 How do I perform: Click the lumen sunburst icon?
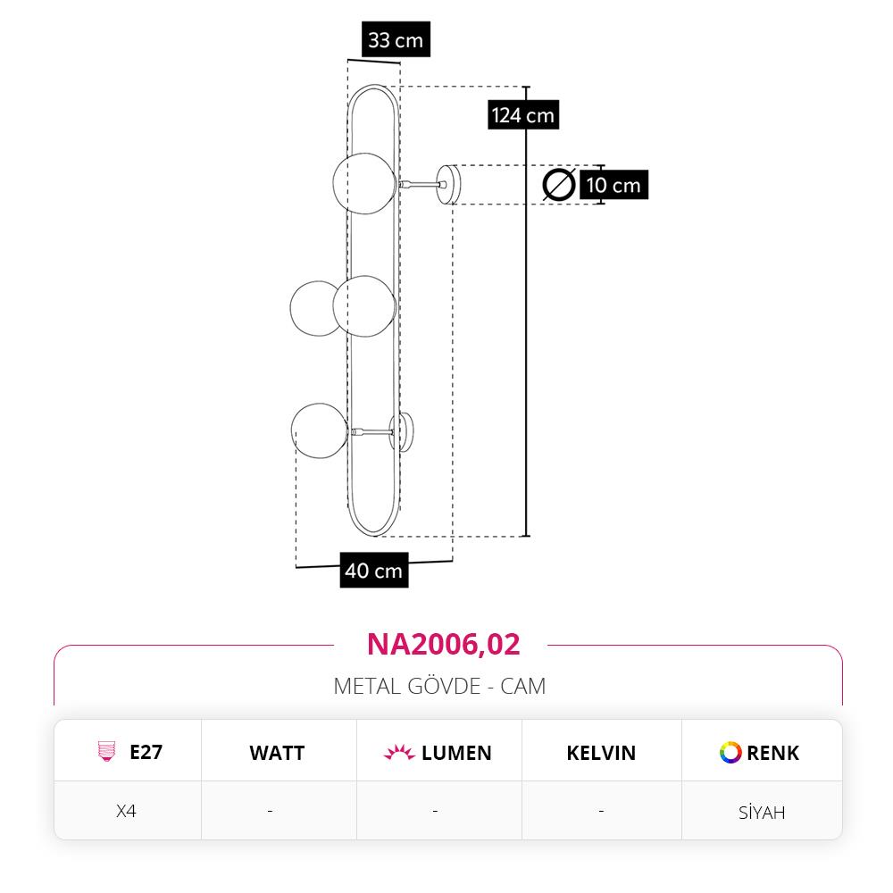[x=399, y=752]
